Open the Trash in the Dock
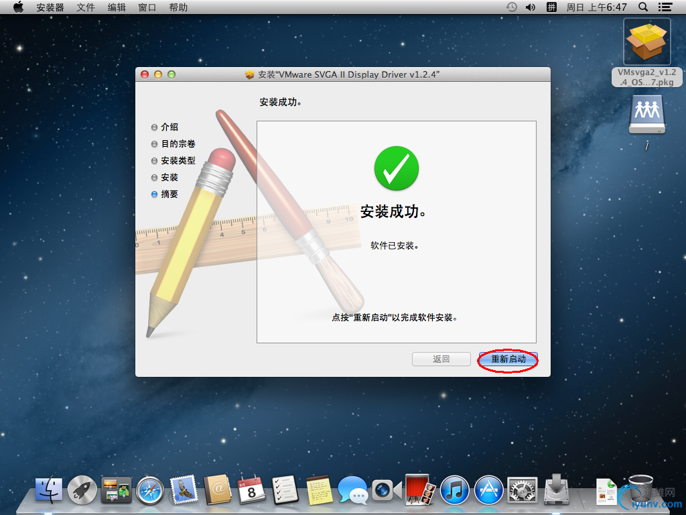Viewport: 686px width, 515px height. click(640, 490)
